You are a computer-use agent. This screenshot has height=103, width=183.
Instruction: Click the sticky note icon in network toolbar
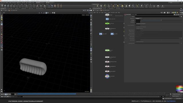[174, 13]
